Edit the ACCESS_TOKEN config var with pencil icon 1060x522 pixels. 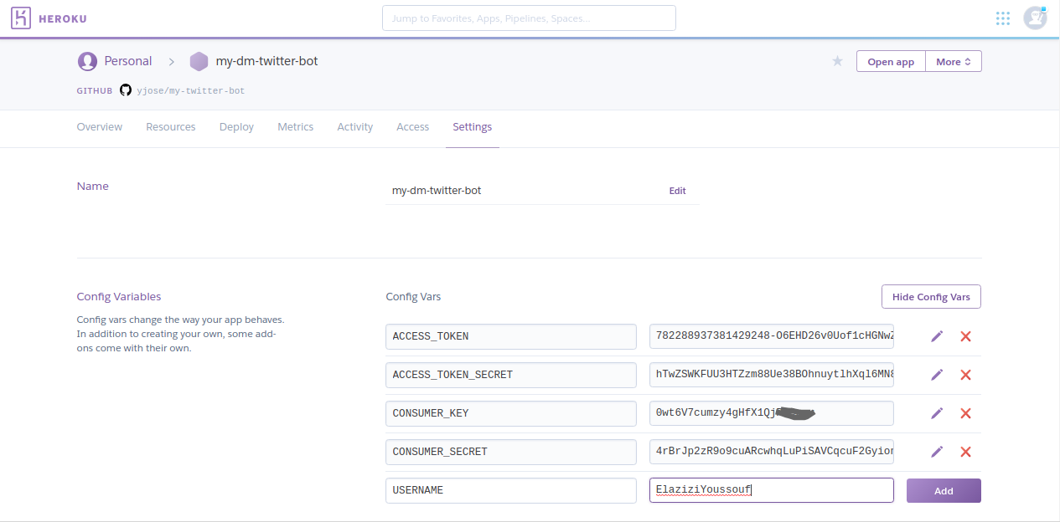936,335
